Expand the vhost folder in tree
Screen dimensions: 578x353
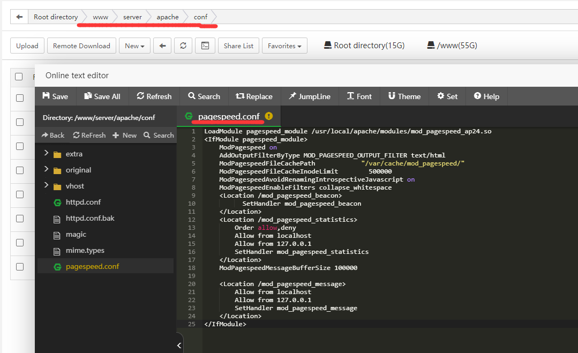(46, 186)
